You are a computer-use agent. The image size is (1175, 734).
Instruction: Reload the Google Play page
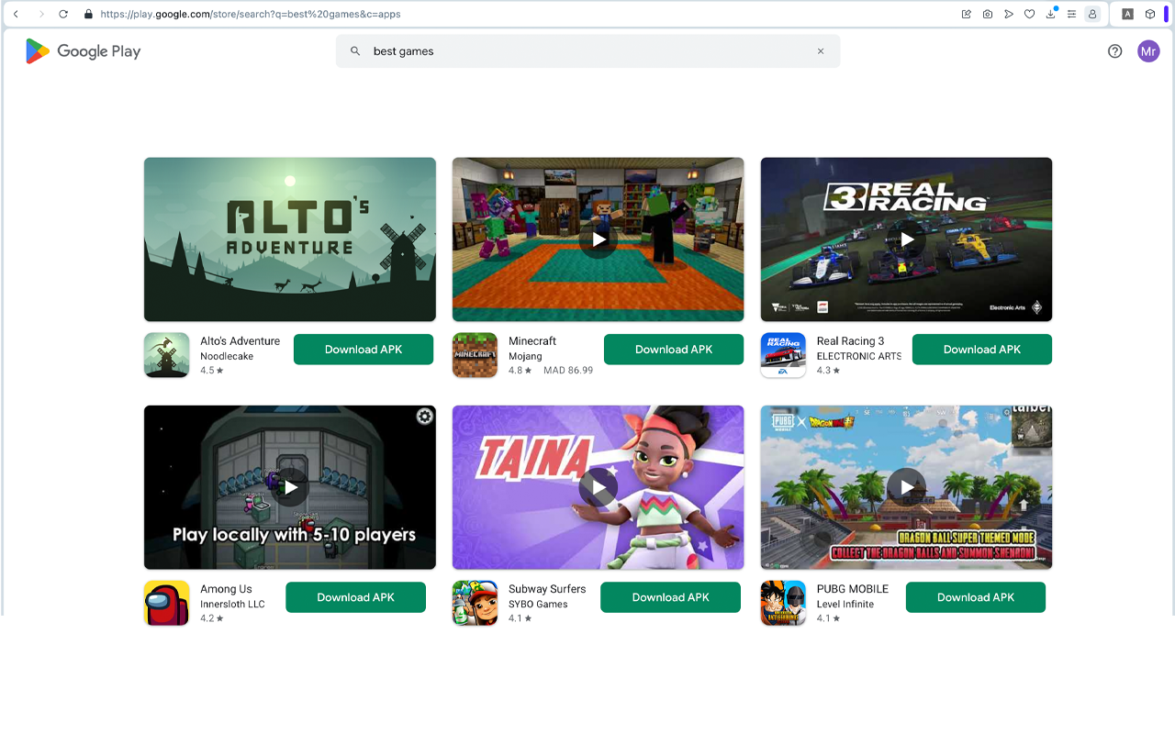63,14
